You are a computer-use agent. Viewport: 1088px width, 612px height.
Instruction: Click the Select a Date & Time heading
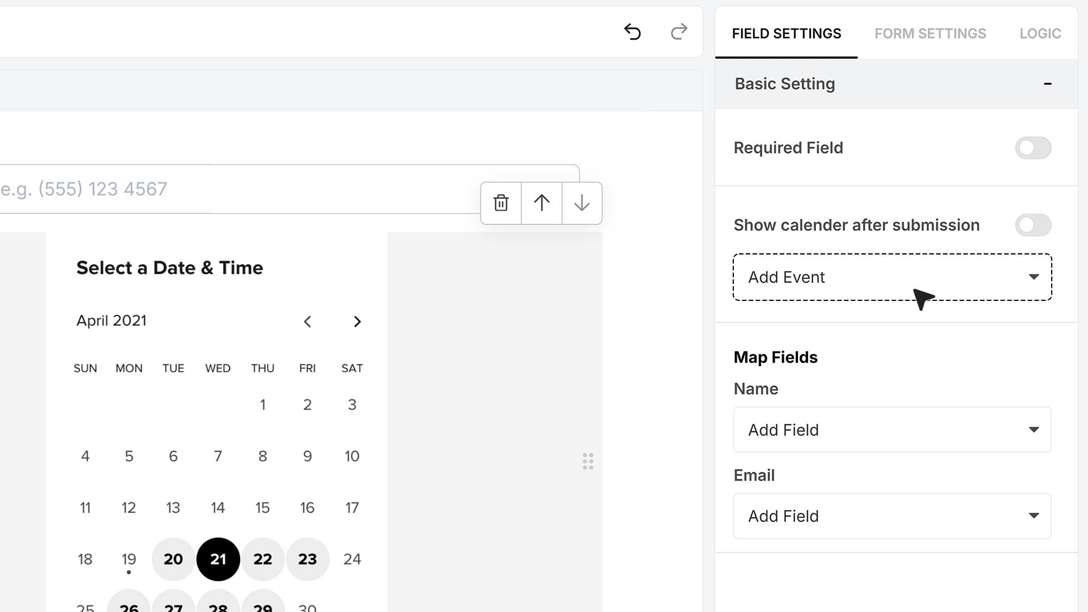(169, 267)
